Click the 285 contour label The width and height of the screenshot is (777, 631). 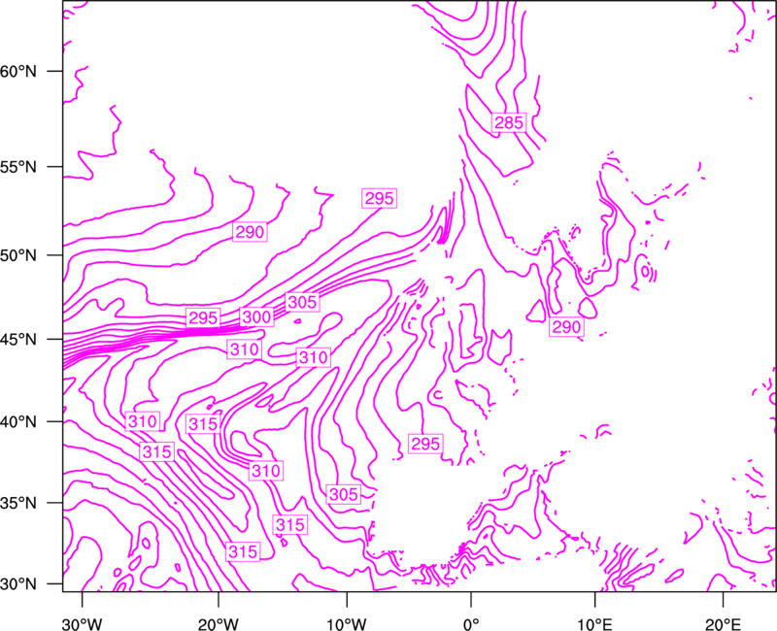[509, 122]
